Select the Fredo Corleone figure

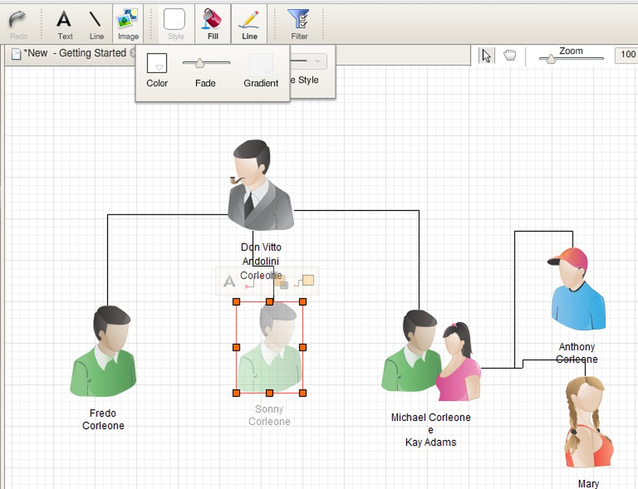(x=103, y=351)
